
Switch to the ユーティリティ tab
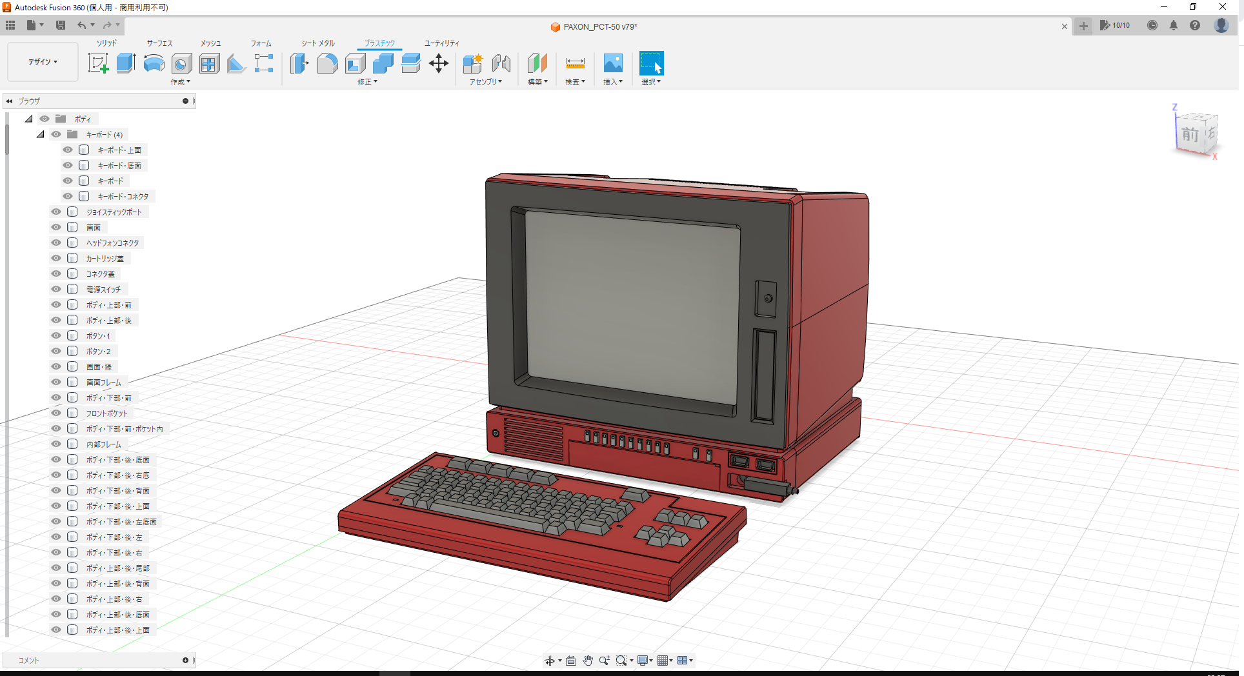point(441,43)
